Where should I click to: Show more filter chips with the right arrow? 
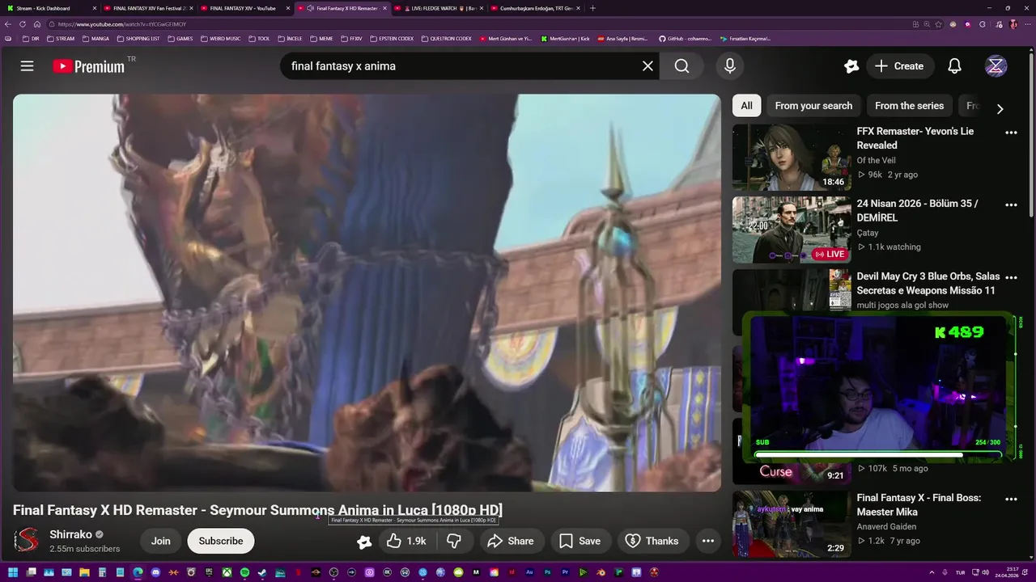pos(1000,108)
